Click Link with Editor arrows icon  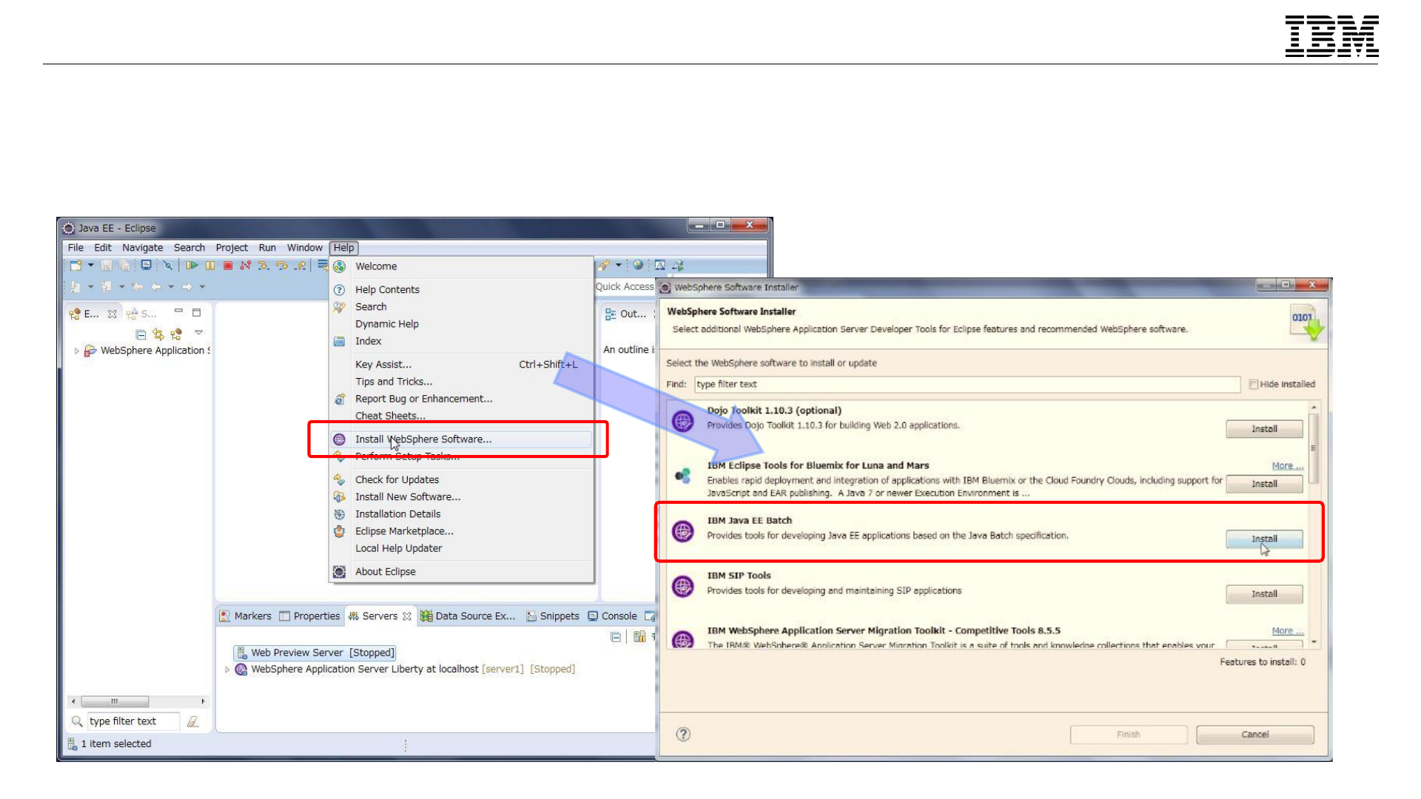(158, 334)
